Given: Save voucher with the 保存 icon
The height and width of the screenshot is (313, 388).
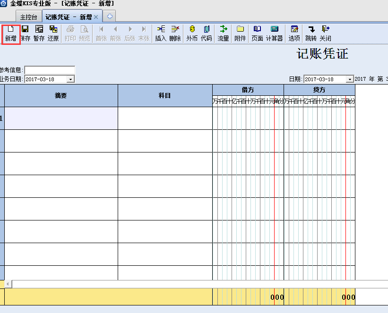Looking at the screenshot, I should click(25, 34).
